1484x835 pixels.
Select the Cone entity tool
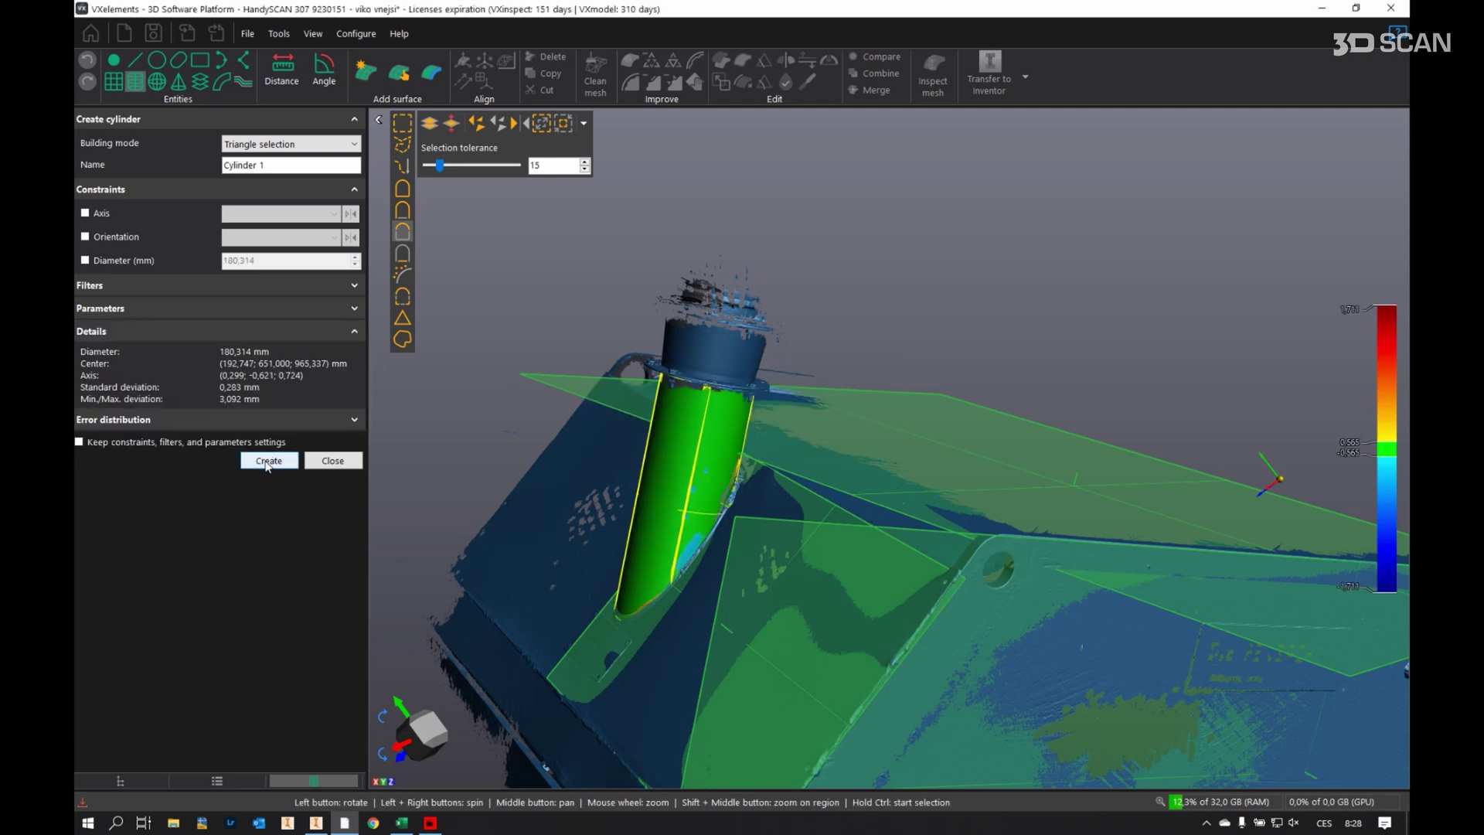click(x=179, y=82)
